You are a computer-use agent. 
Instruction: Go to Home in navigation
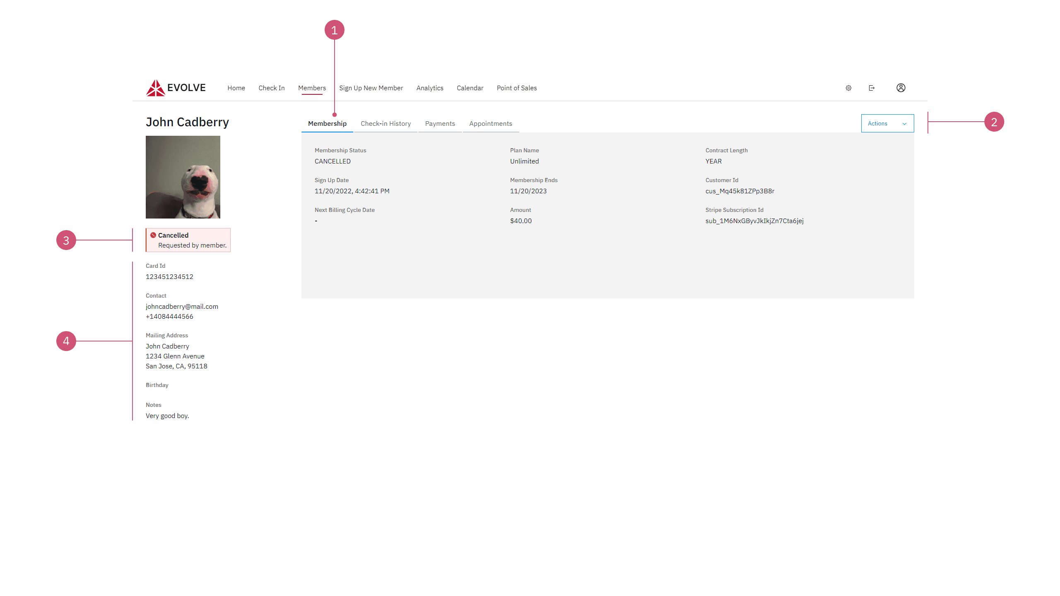coord(236,88)
